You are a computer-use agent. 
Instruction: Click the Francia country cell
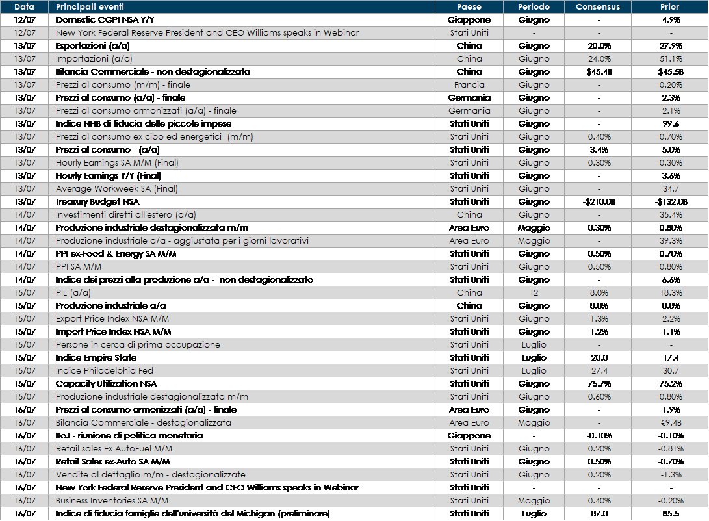pyautogui.click(x=469, y=85)
